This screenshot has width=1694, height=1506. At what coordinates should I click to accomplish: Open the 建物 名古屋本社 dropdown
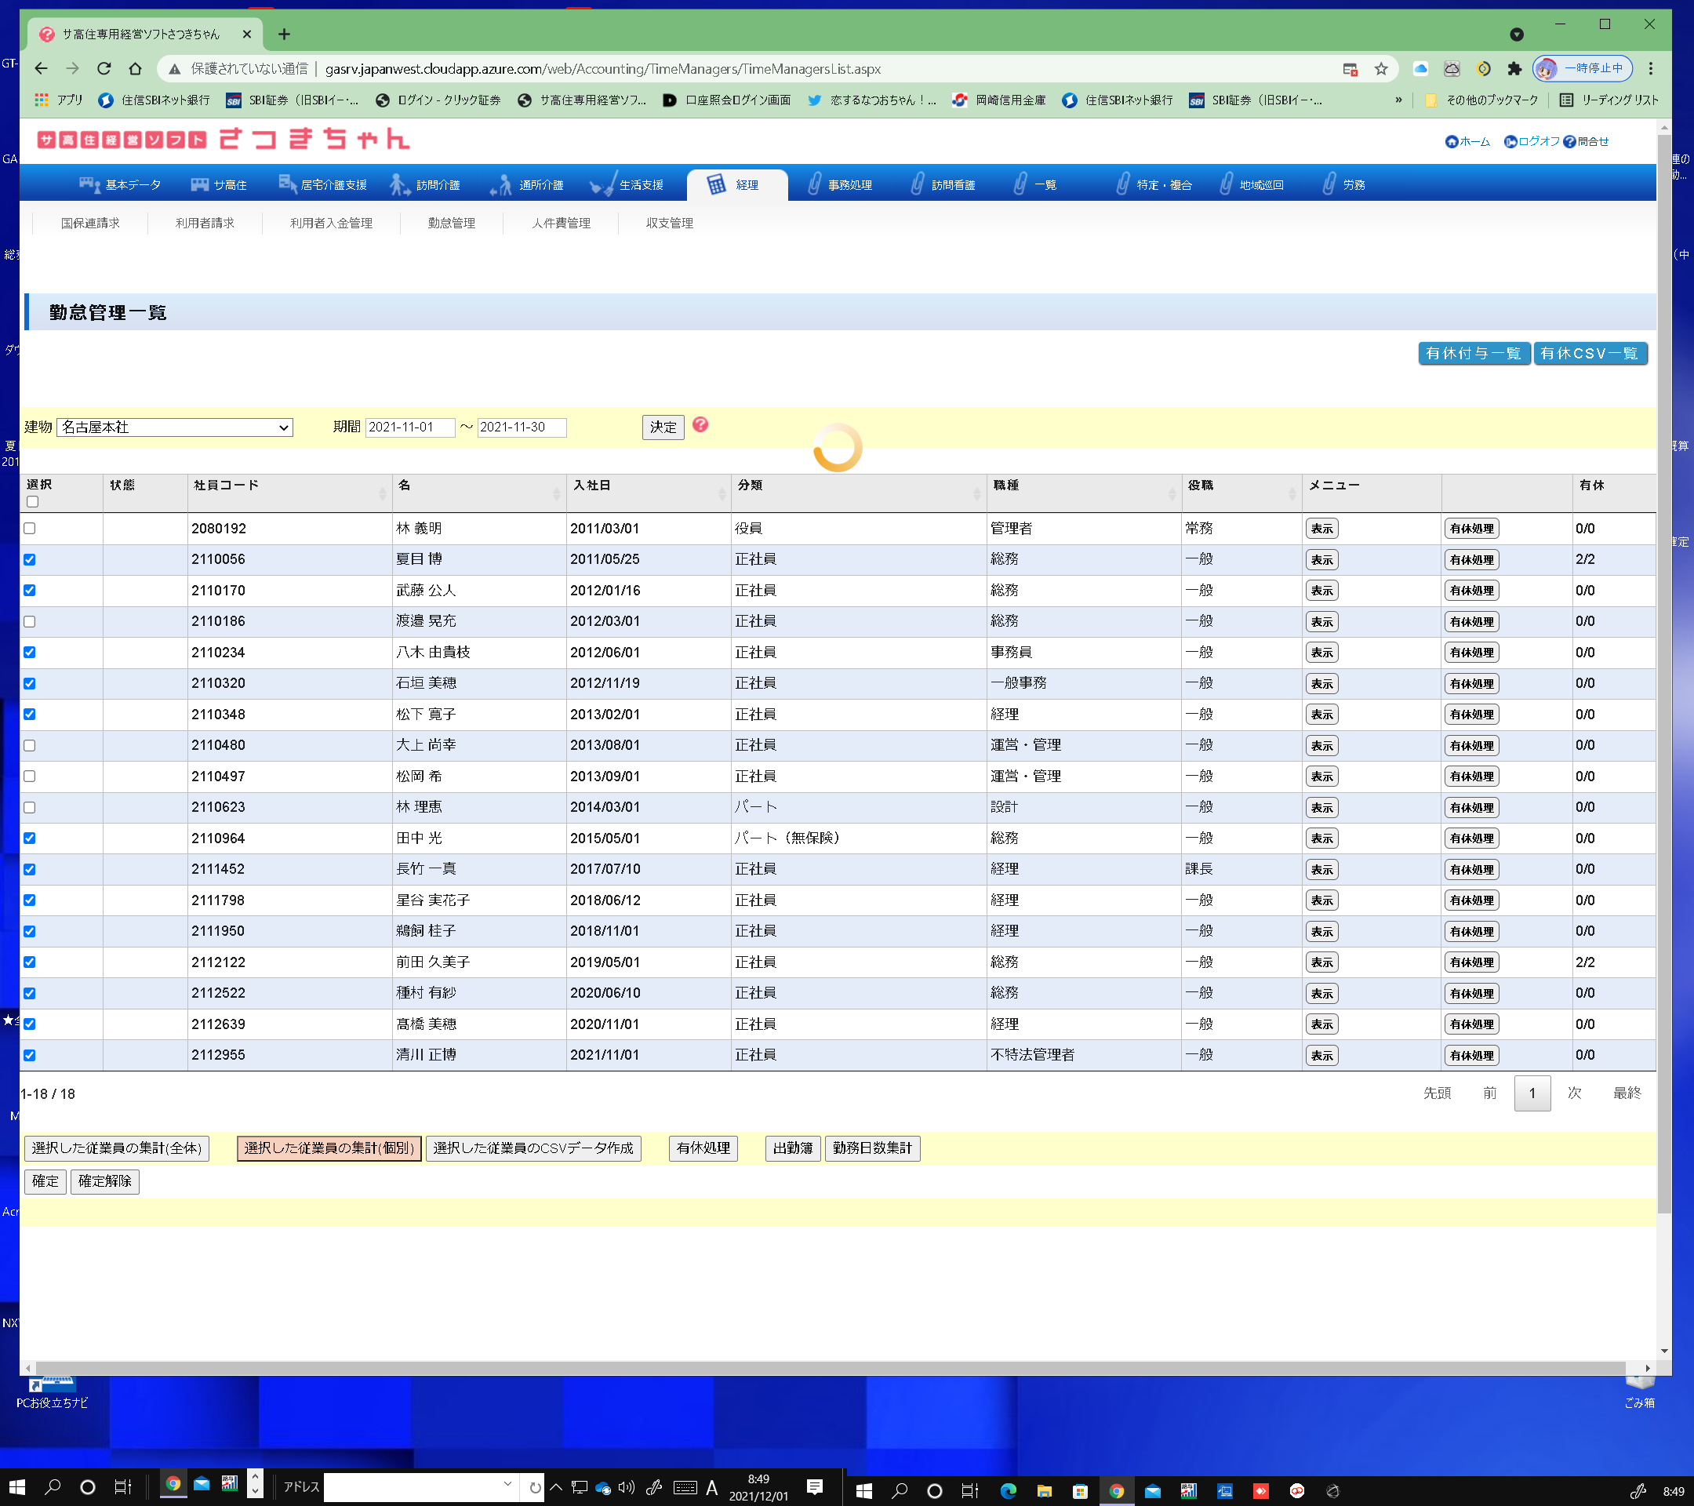pyautogui.click(x=175, y=427)
